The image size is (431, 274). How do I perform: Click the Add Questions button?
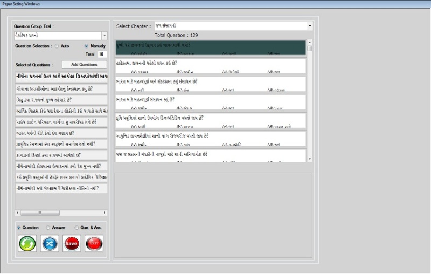click(84, 65)
